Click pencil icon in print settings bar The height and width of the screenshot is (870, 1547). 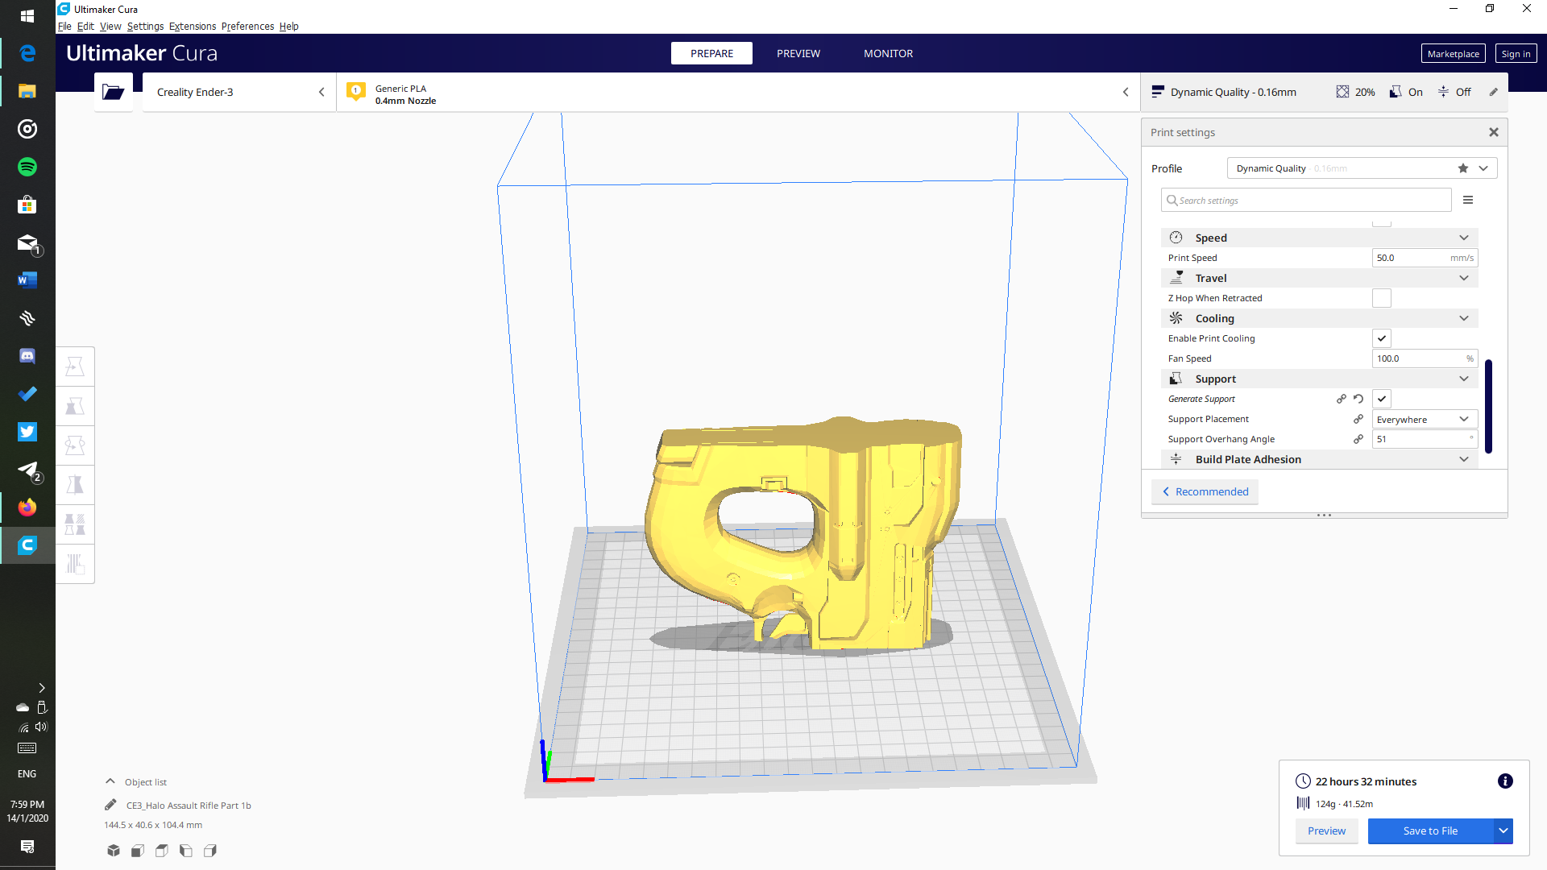(1493, 92)
